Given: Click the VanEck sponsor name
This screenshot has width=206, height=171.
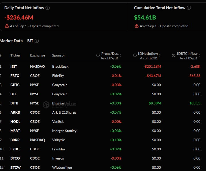Looking at the screenshot, I should (x=58, y=122).
